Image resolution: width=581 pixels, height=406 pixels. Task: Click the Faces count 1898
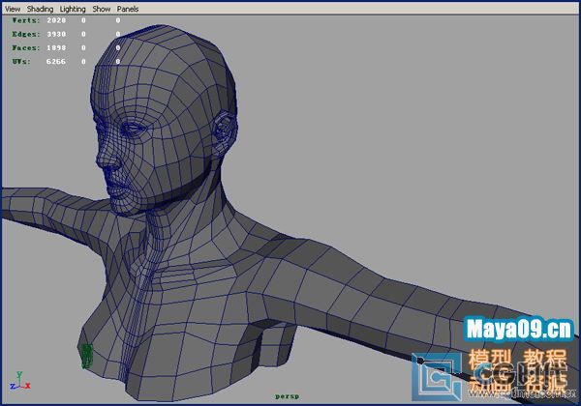[x=56, y=48]
